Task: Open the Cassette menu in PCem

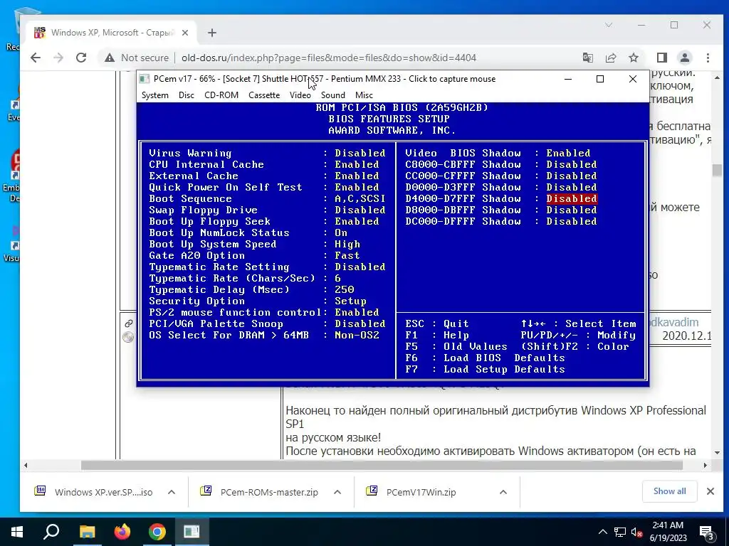Action: click(264, 95)
